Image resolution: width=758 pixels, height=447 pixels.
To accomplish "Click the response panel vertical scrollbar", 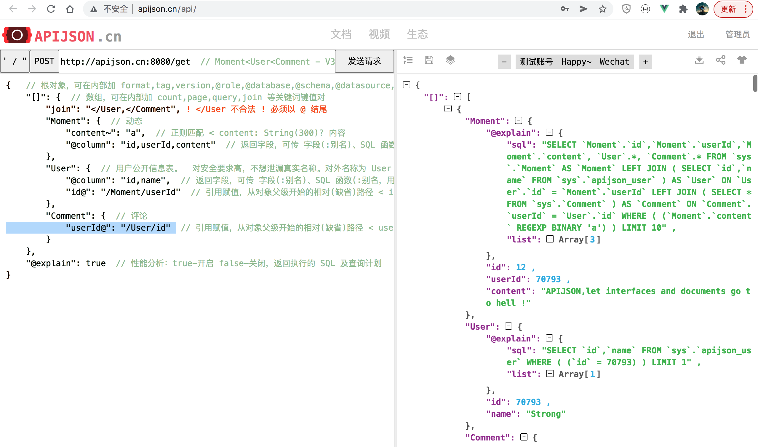I will tap(755, 83).
